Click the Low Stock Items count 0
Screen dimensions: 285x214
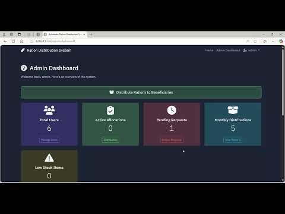click(x=49, y=176)
